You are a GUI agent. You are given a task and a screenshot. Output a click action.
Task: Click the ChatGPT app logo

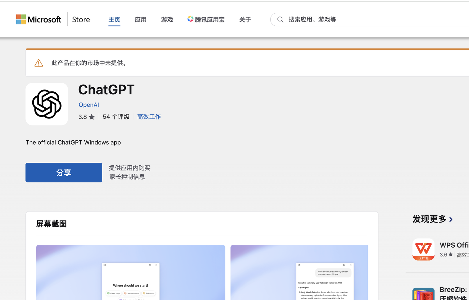pyautogui.click(x=47, y=104)
